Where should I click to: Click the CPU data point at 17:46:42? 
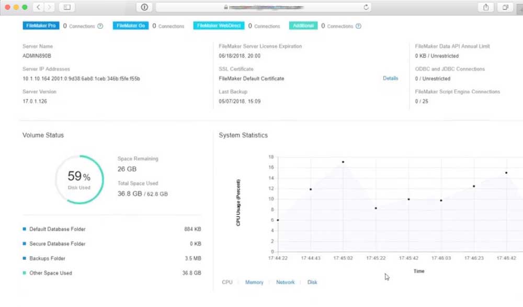coord(506,173)
